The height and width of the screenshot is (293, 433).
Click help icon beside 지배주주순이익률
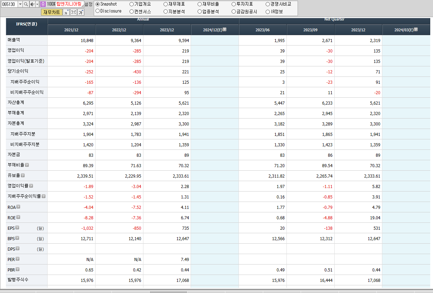(44, 196)
